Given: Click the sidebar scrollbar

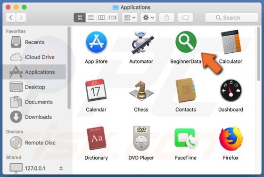Looking at the screenshot, I should [x=69, y=68].
